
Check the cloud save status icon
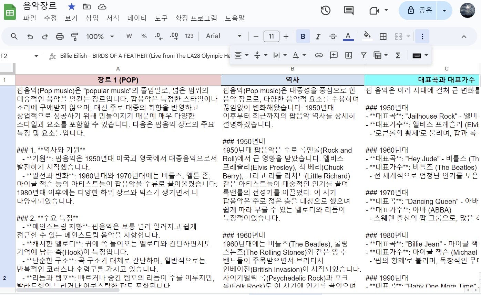coord(102,7)
